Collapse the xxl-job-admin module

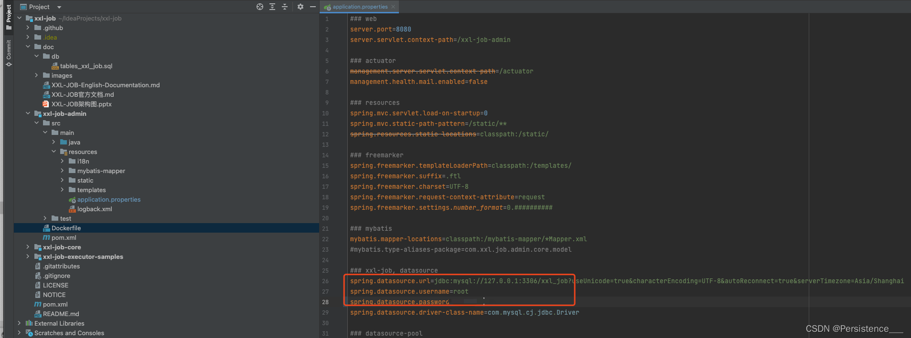[x=28, y=113]
